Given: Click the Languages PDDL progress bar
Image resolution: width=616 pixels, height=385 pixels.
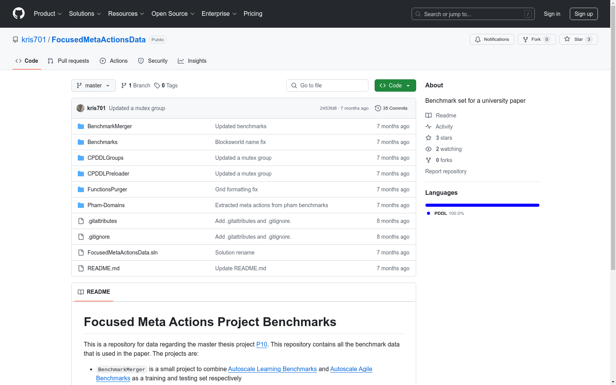Looking at the screenshot, I should click(x=482, y=205).
